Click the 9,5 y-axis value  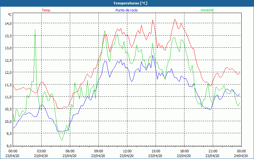[9, 134]
